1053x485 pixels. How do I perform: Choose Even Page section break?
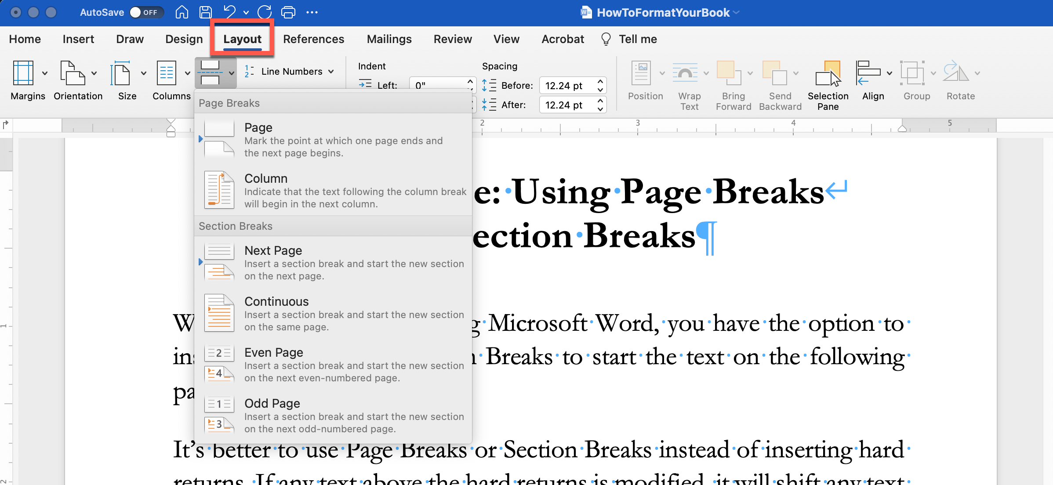click(333, 365)
